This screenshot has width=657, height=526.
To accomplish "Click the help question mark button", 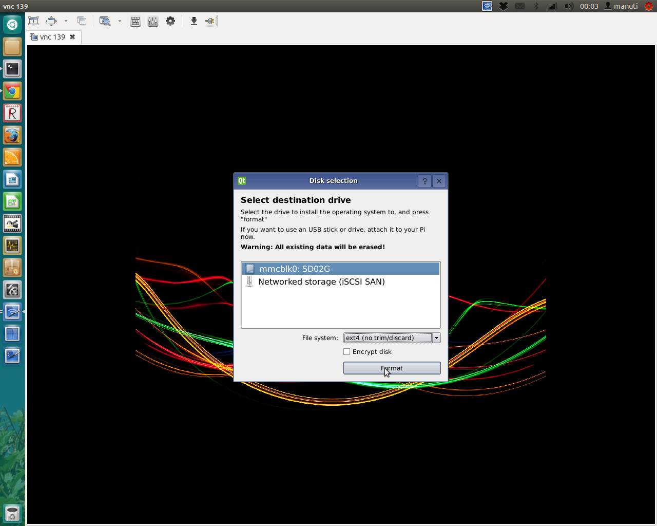I will 424,181.
